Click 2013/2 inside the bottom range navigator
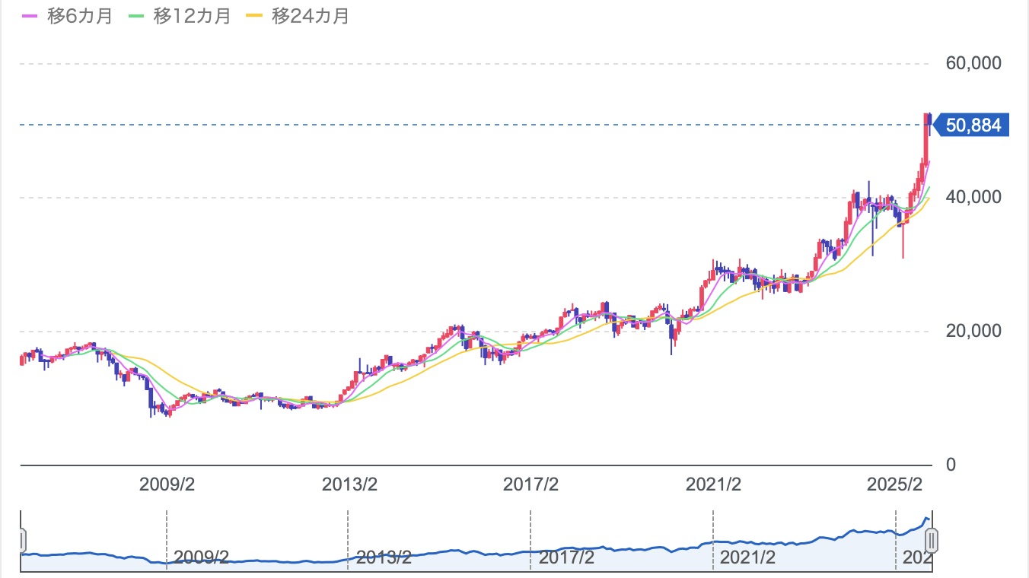Image resolution: width=1029 pixels, height=578 pixels. 383,557
